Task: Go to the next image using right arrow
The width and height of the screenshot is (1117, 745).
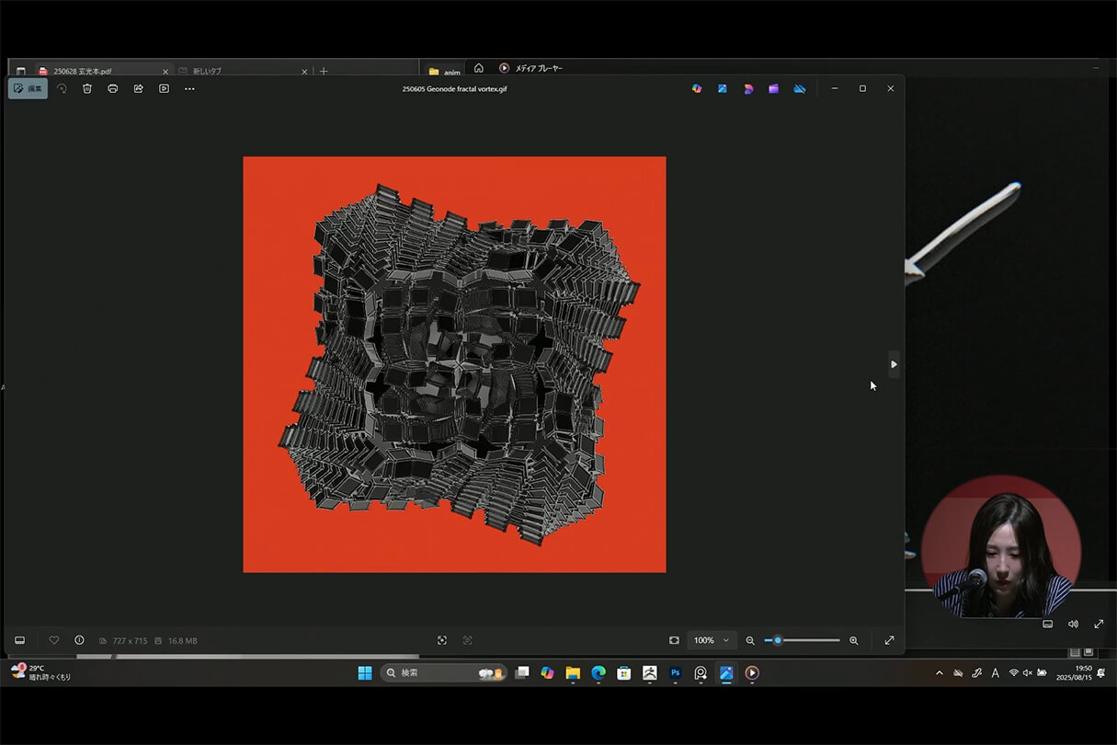Action: click(894, 364)
